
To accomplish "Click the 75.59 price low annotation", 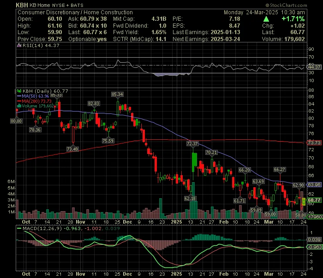I will point(108,141).
